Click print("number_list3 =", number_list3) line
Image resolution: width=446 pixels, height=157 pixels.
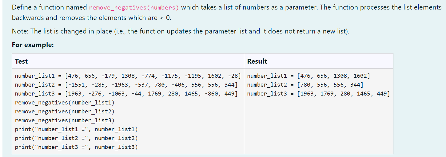point(76,147)
